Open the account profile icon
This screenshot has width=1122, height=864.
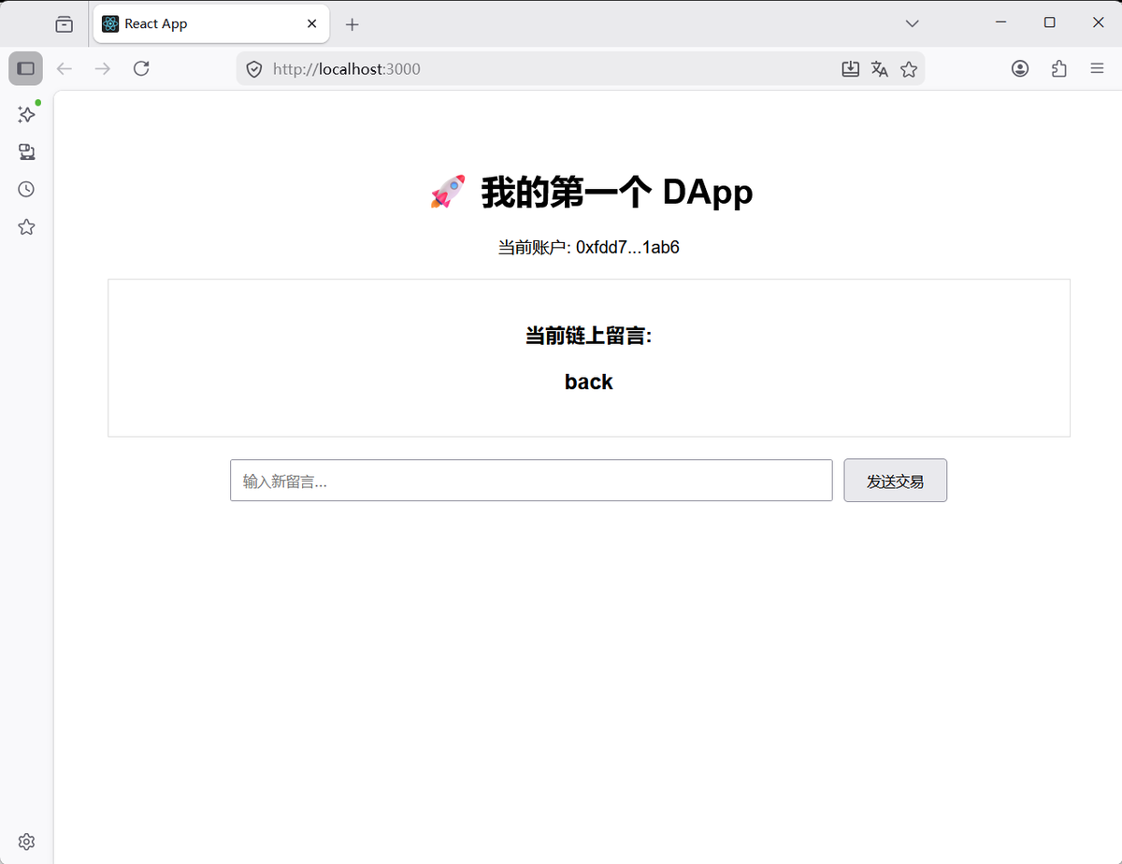click(x=1020, y=68)
